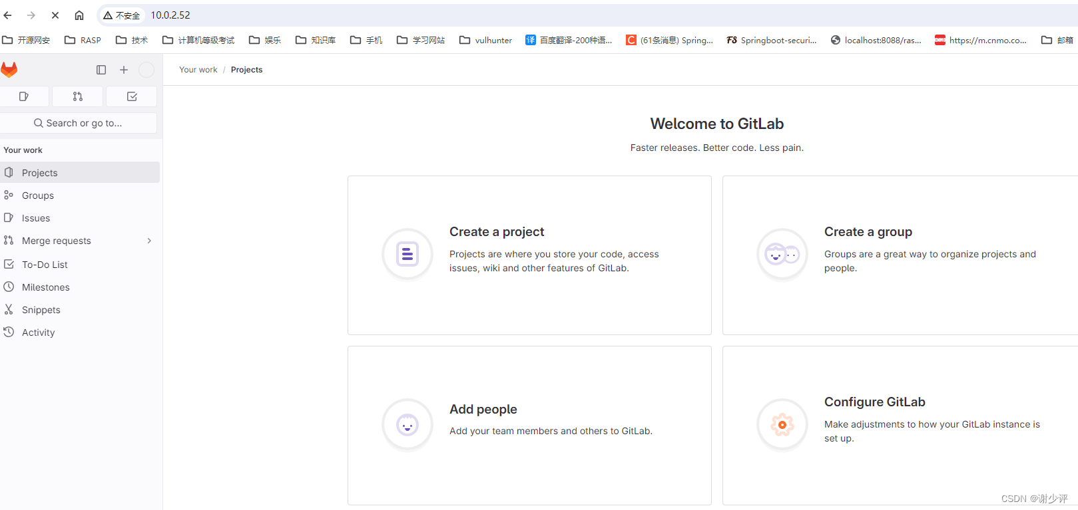The width and height of the screenshot is (1078, 510).
Task: Click the GitLab fox logo
Action: coord(9,69)
